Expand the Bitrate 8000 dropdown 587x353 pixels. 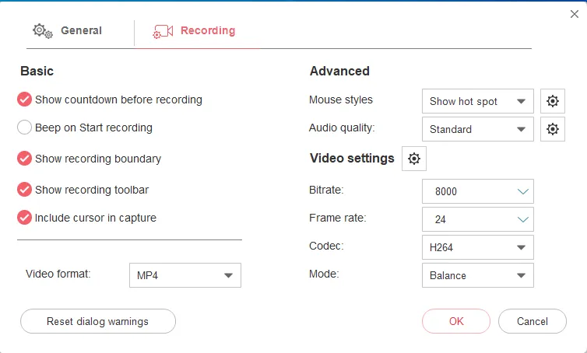(x=477, y=191)
